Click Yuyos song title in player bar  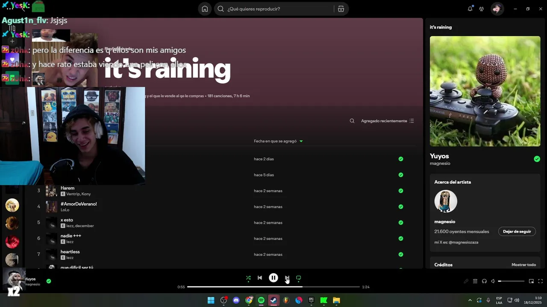pyautogui.click(x=30, y=279)
